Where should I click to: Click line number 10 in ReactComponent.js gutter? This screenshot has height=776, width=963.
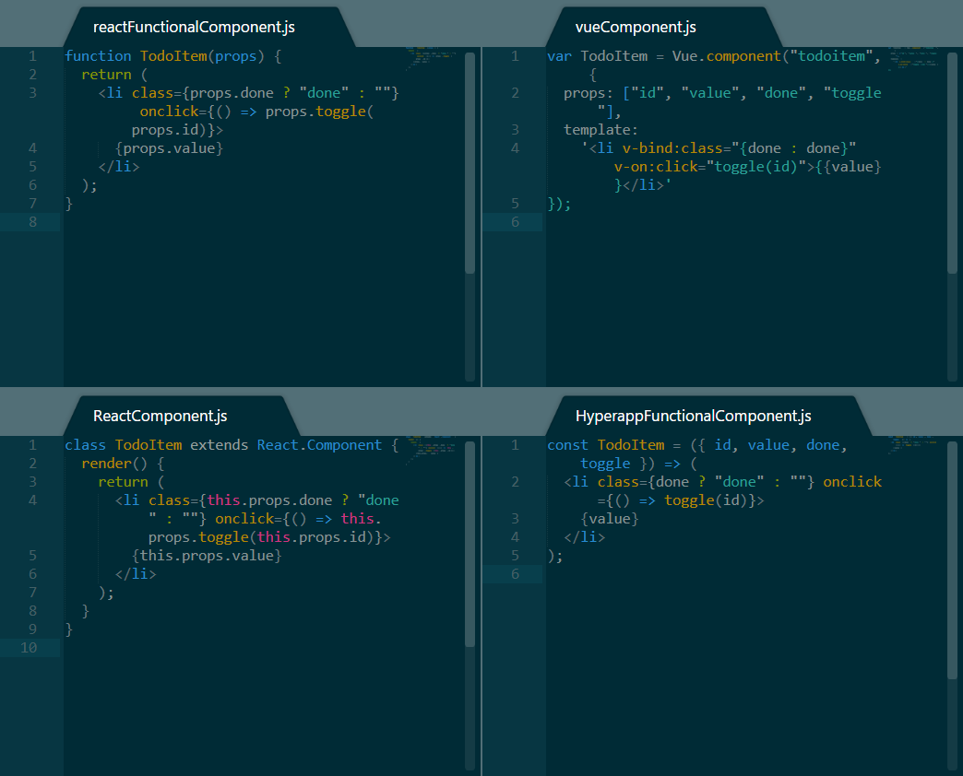pyautogui.click(x=29, y=648)
